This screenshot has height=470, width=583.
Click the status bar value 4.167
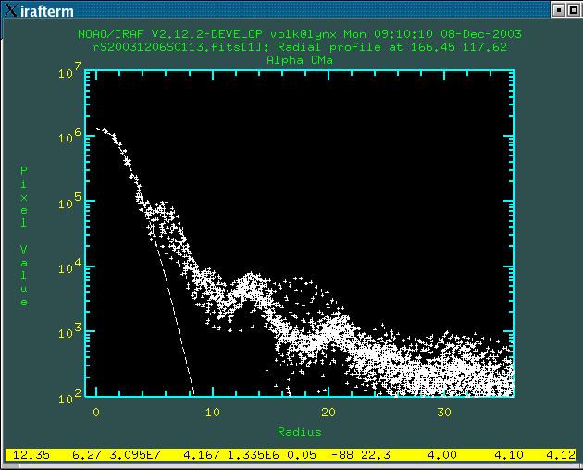click(x=202, y=455)
